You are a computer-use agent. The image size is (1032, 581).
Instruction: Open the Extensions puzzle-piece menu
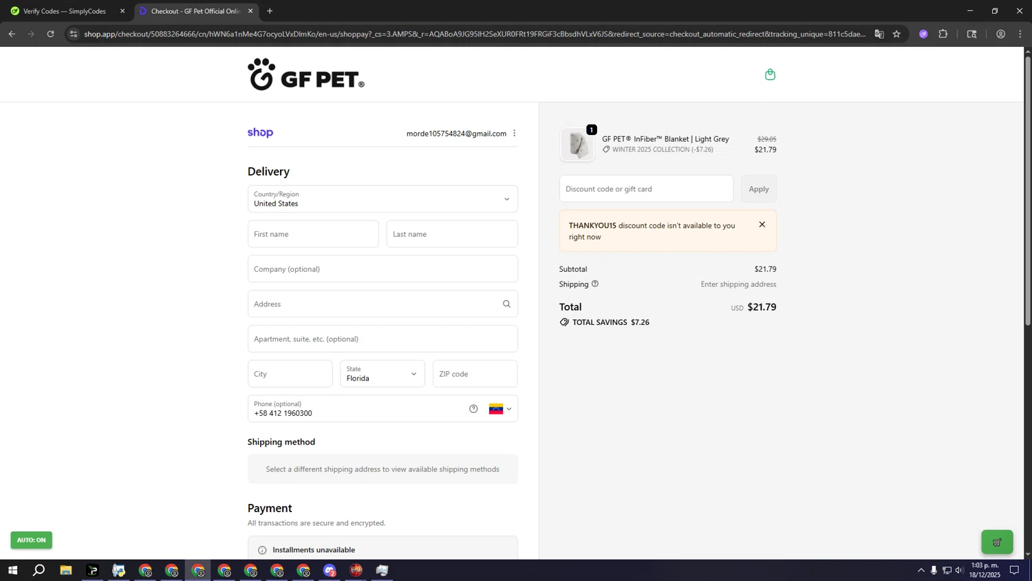click(x=943, y=34)
